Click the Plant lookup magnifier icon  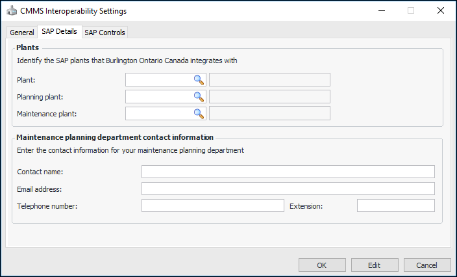199,80
